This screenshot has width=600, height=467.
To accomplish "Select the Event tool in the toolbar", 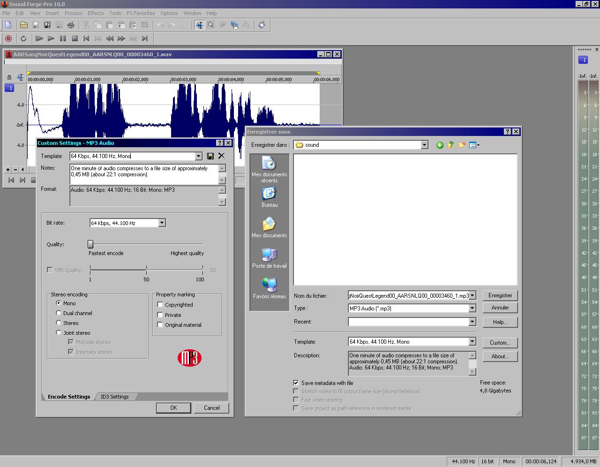I will [x=234, y=25].
